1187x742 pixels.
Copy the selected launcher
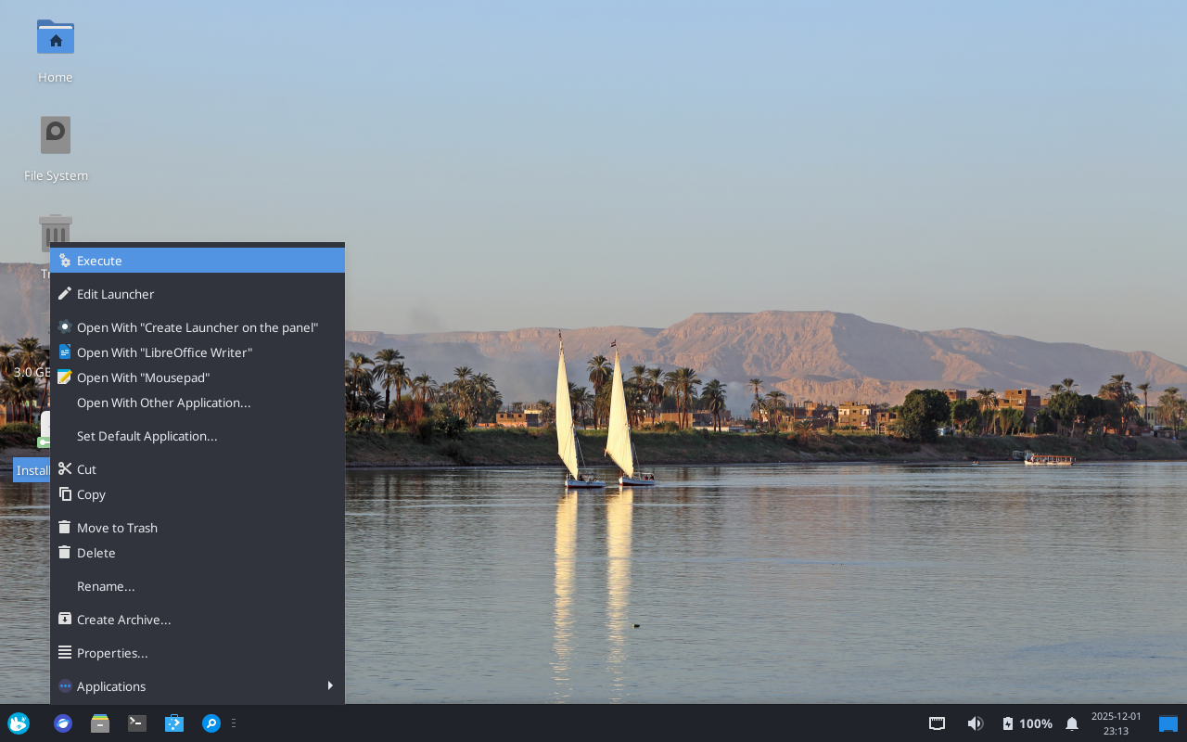coord(198,494)
